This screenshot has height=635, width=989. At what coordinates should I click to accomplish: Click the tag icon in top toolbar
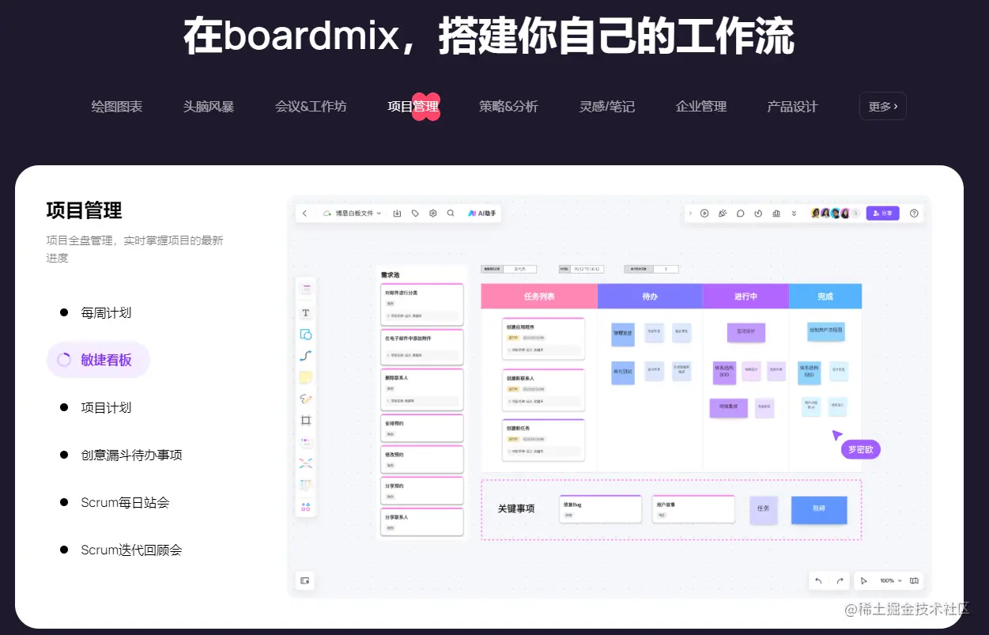[415, 213]
